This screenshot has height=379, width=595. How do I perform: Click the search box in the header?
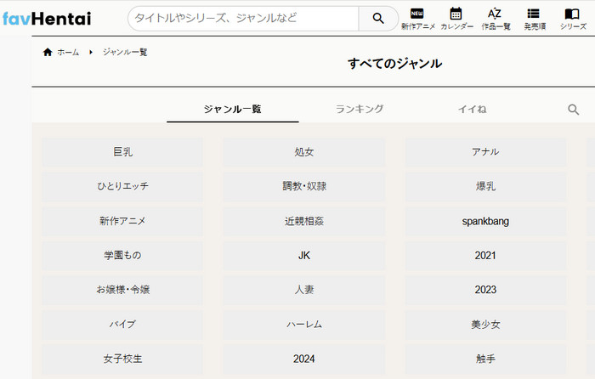pos(242,18)
